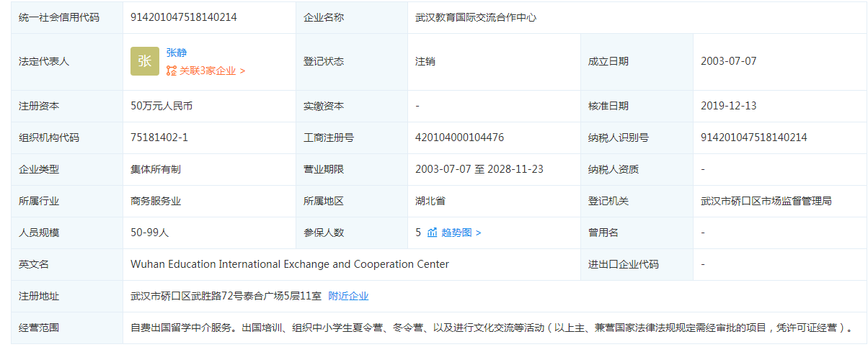Click the 实缴资本 label cell

click(x=352, y=106)
